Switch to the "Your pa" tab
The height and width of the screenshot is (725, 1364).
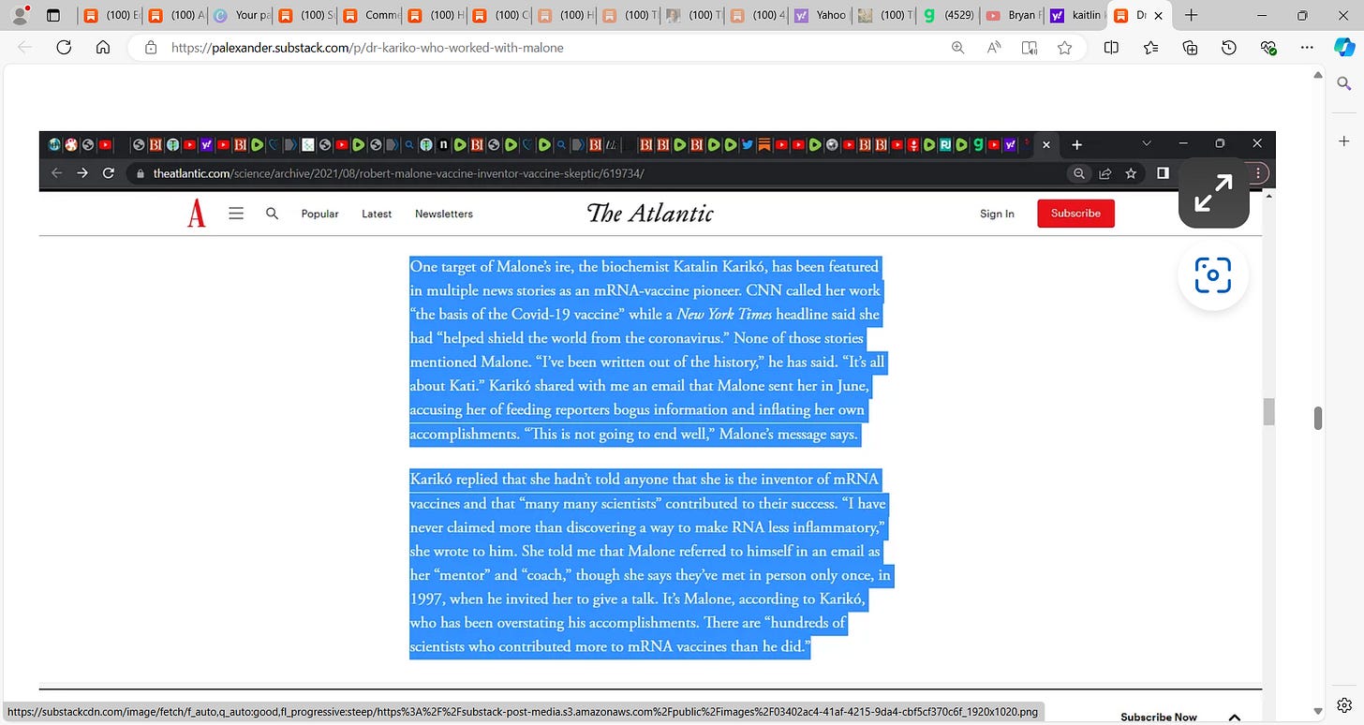[x=241, y=15]
